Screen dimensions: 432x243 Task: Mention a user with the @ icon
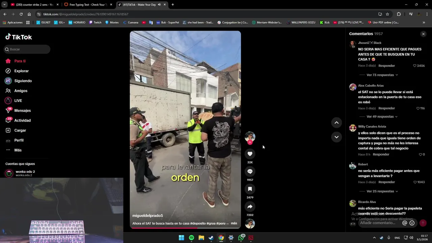(x=405, y=223)
